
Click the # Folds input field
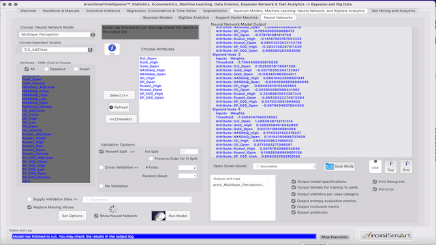point(188,167)
